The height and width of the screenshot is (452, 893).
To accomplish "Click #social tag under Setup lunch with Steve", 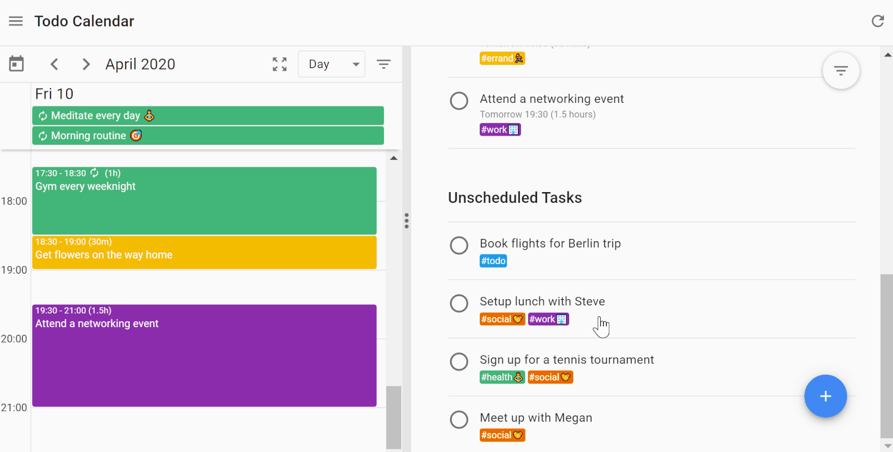I will tap(502, 319).
